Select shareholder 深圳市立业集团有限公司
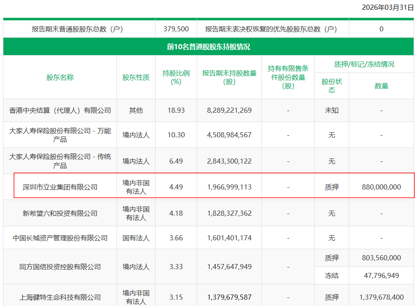The width and height of the screenshot is (417, 306). 60,187
